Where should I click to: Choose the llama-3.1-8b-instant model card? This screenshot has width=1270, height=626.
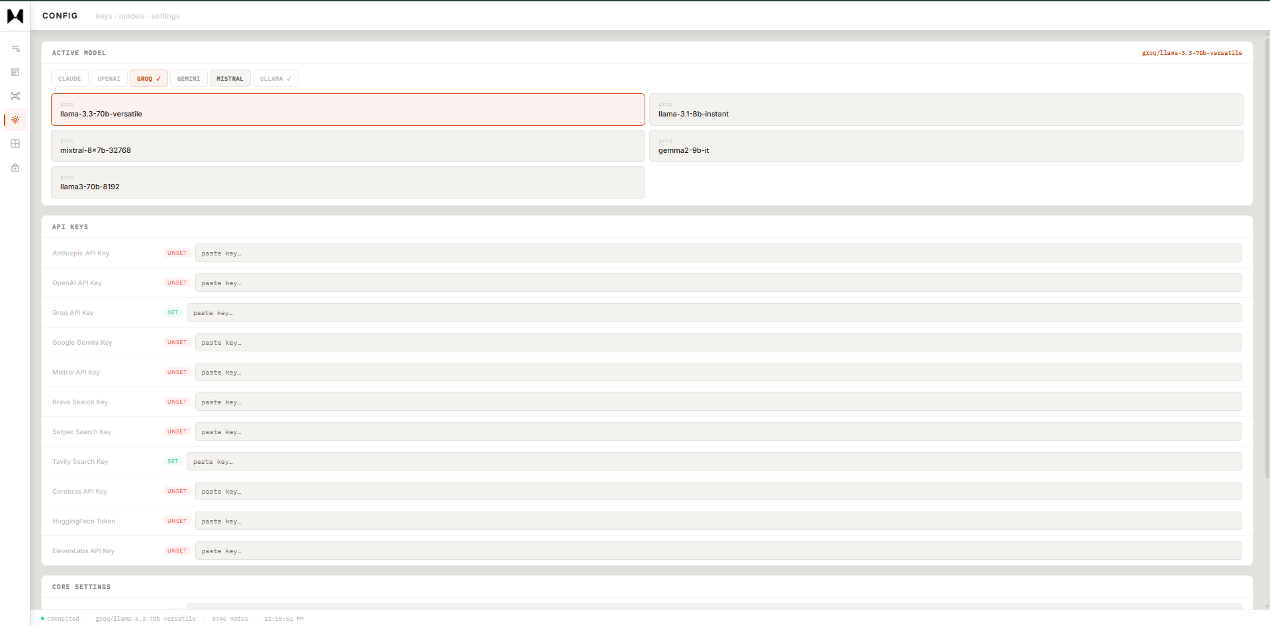pyautogui.click(x=946, y=110)
